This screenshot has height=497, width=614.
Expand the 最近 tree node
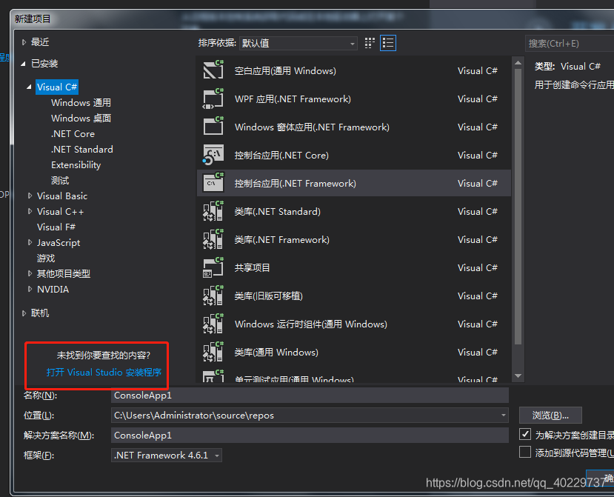[24, 42]
